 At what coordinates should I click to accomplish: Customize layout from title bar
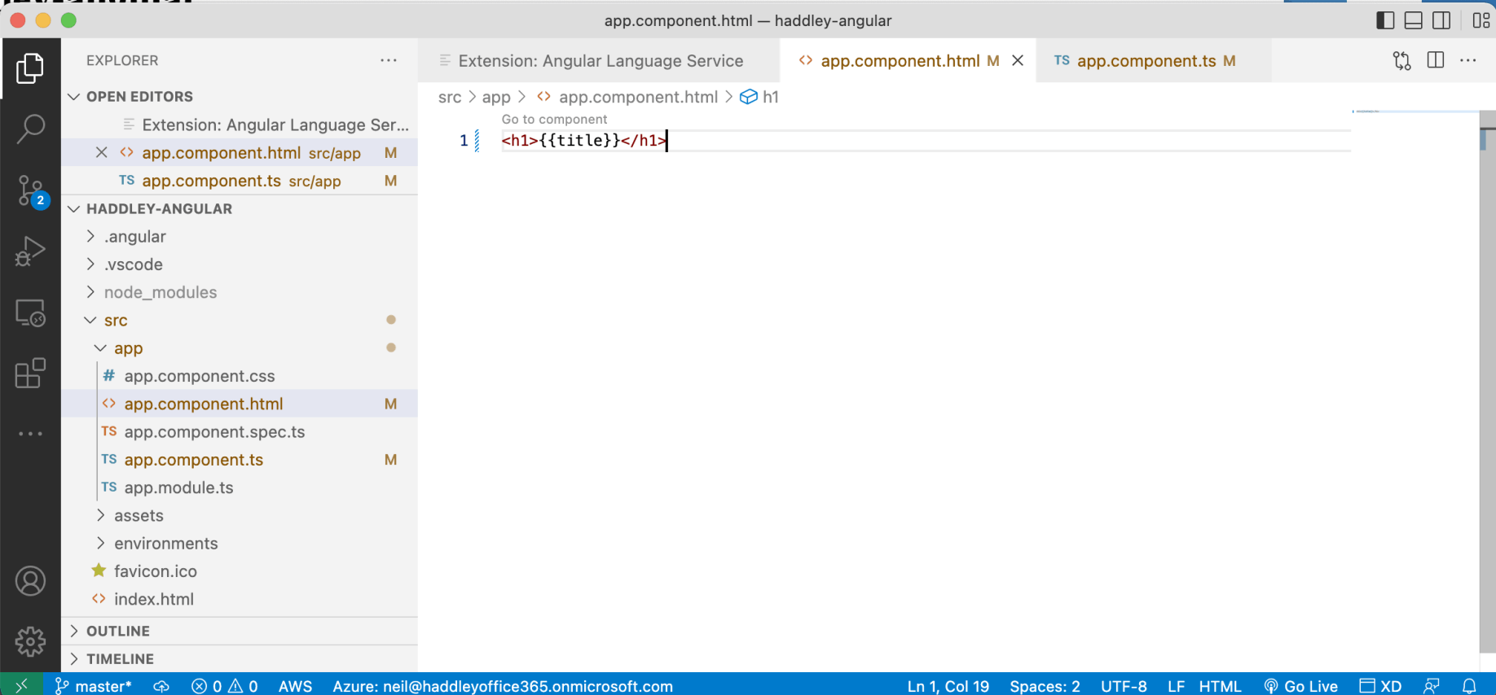pos(1481,20)
